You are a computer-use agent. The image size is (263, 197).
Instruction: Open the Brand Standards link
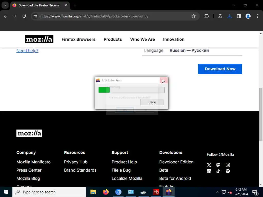point(80,170)
